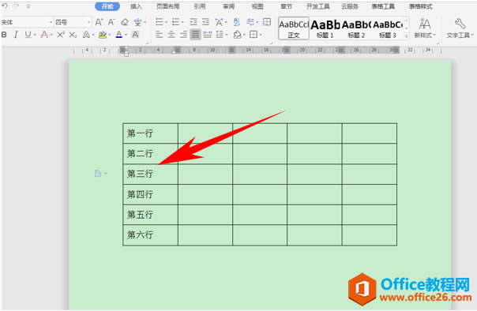Open the font size 四号 dropdown
Image resolution: width=477 pixels, height=311 pixels.
pyautogui.click(x=73, y=22)
